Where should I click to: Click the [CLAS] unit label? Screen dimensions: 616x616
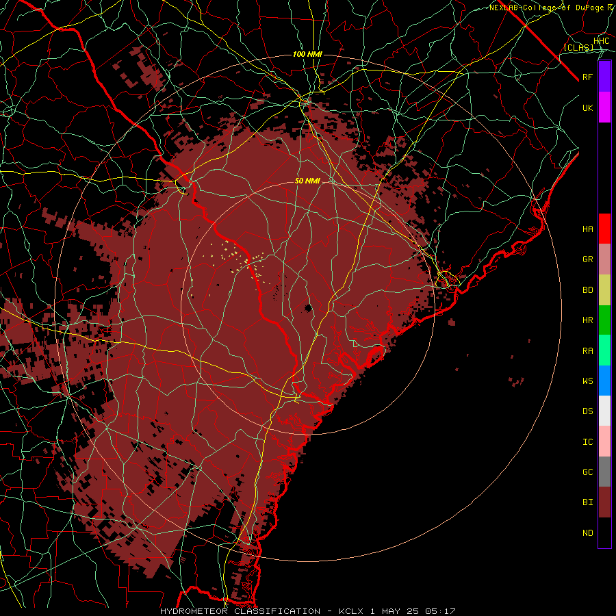tap(578, 47)
